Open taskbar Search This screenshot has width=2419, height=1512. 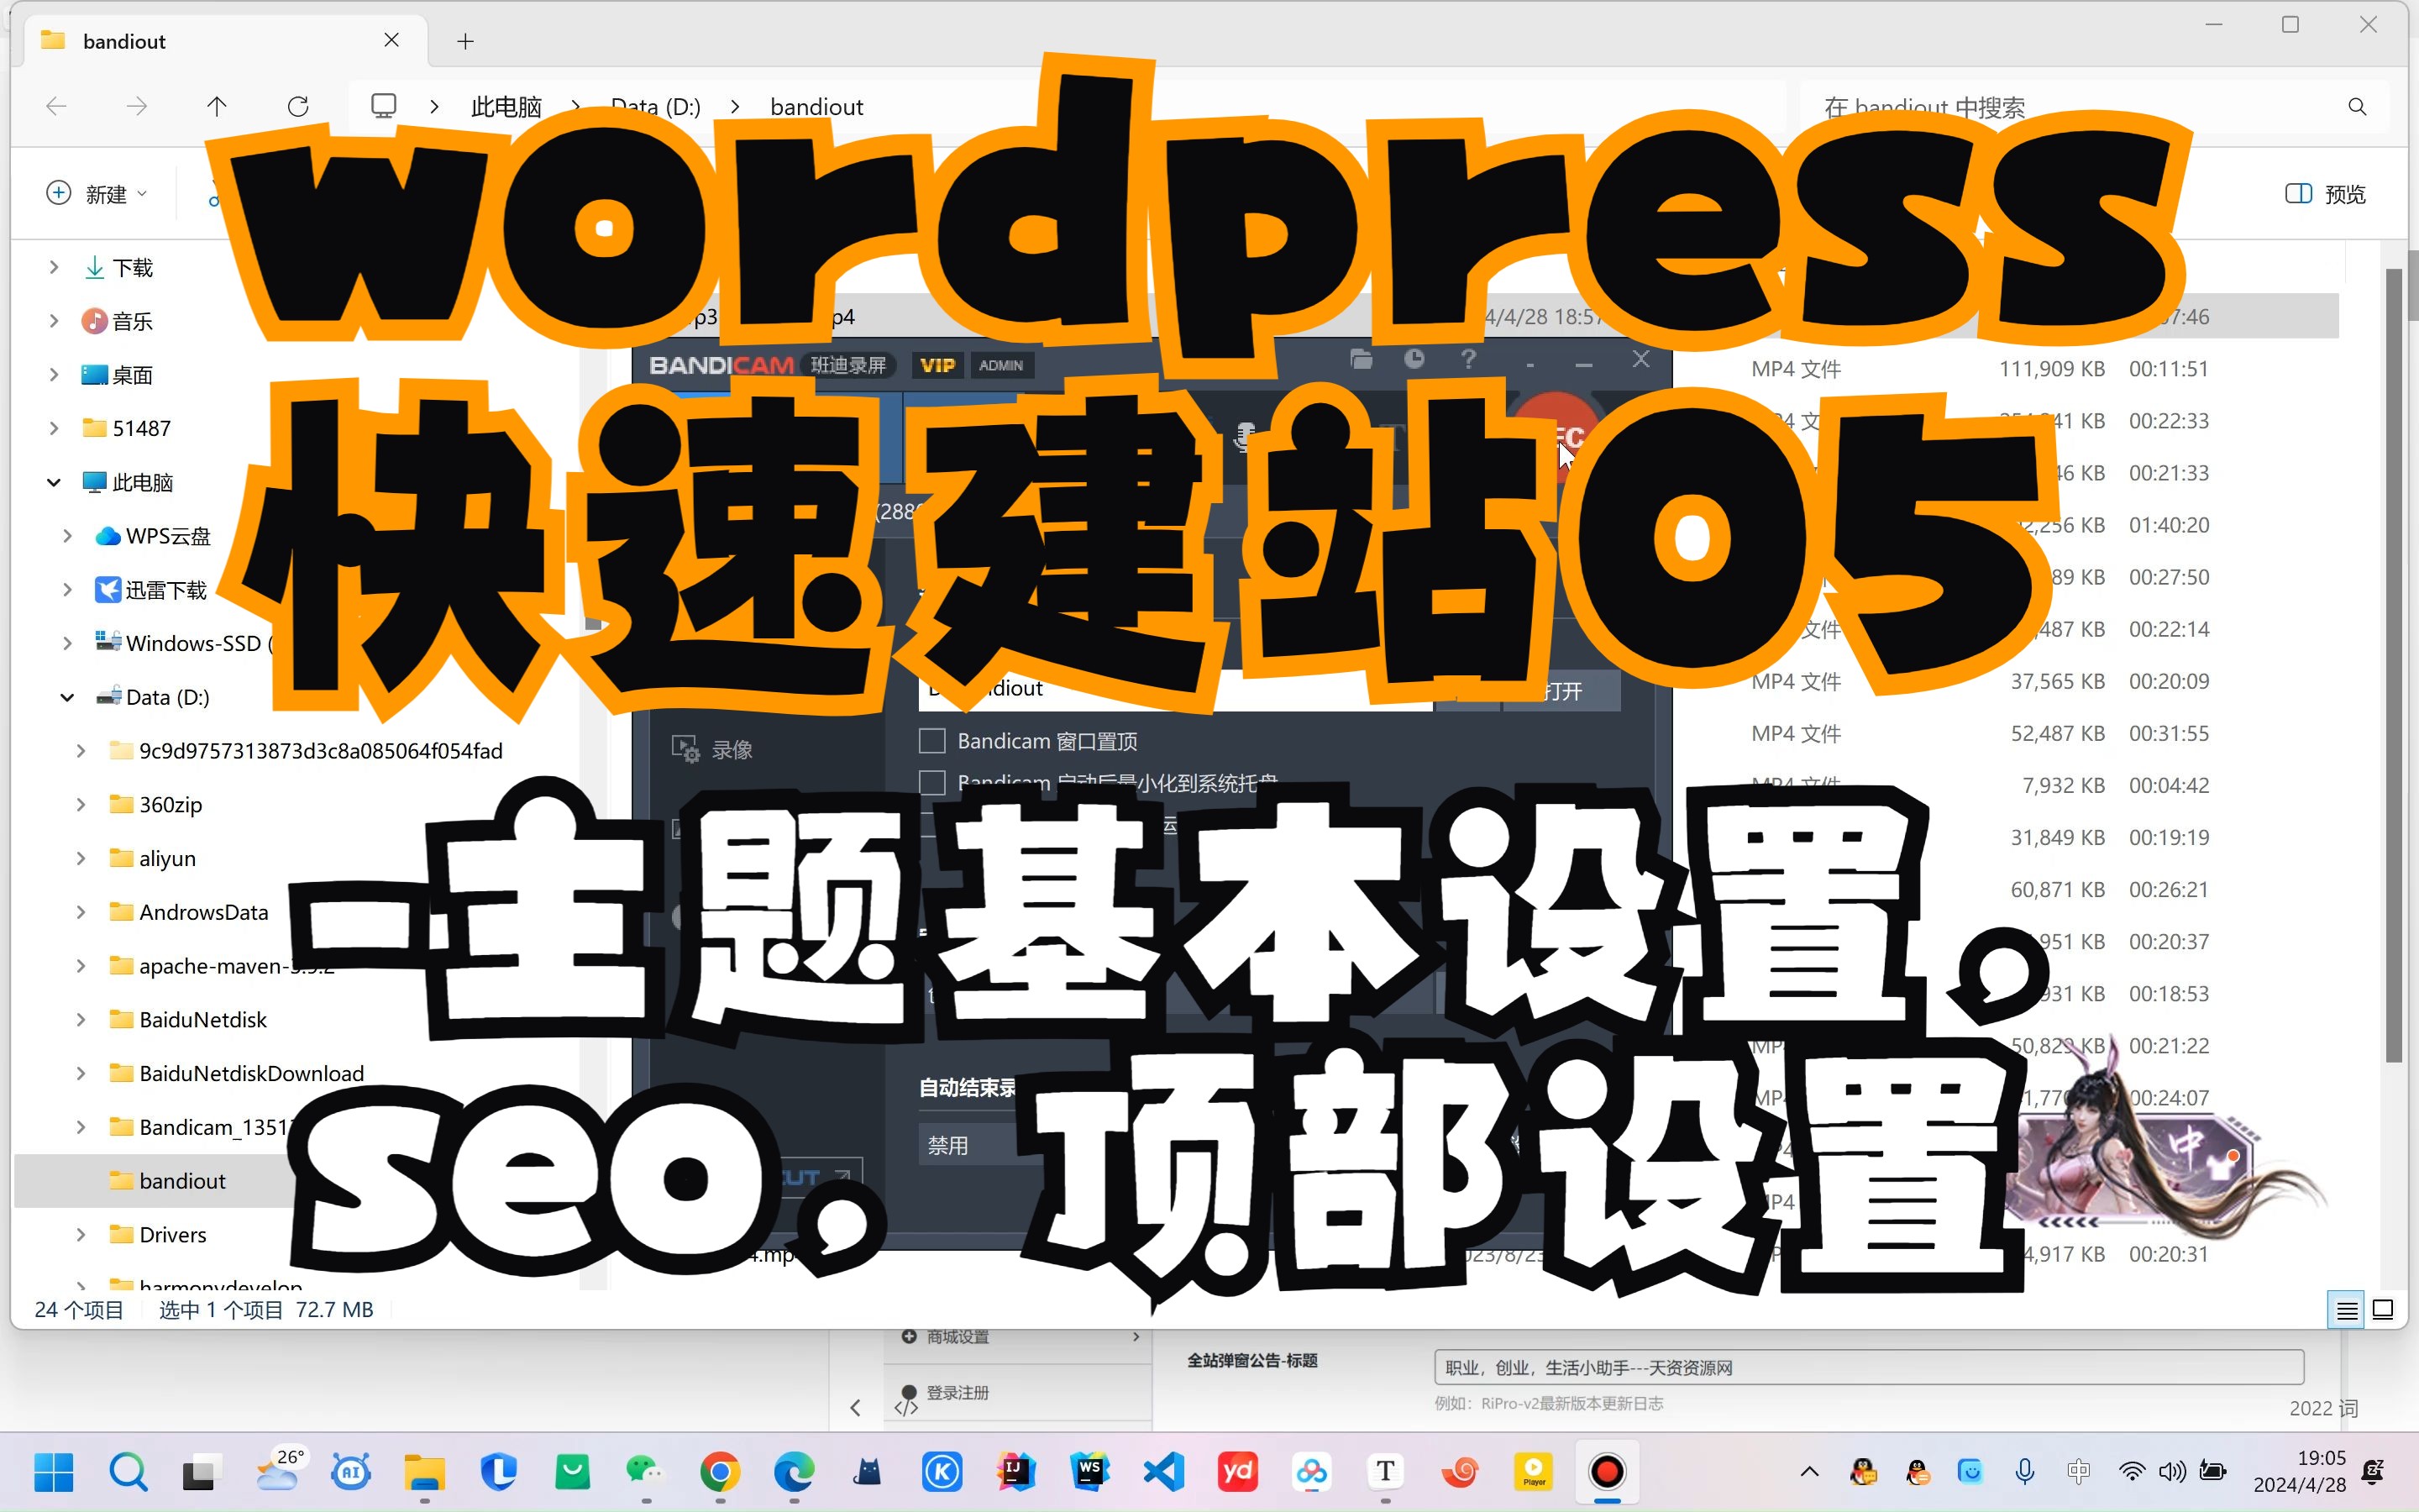[128, 1472]
